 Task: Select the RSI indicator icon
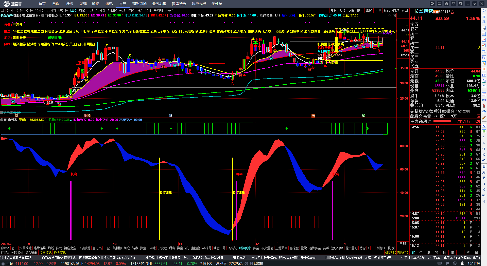(484, 100)
